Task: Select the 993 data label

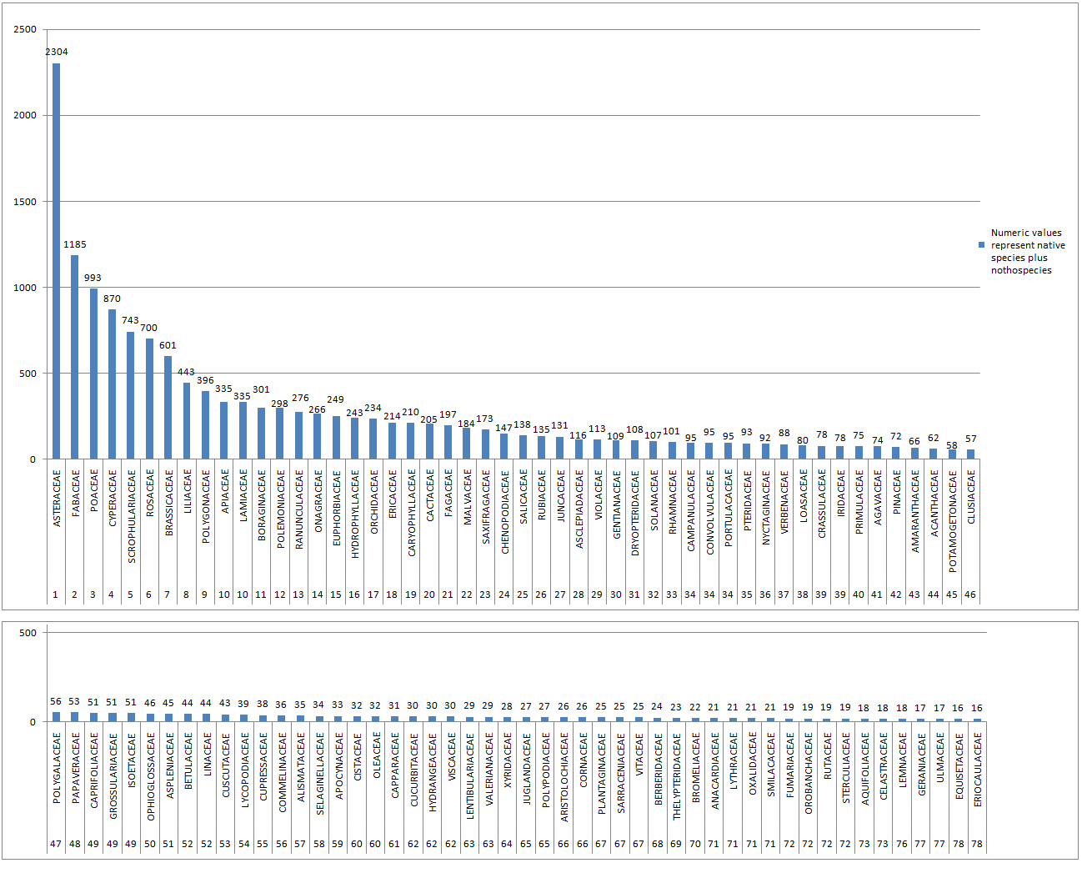Action: point(93,278)
